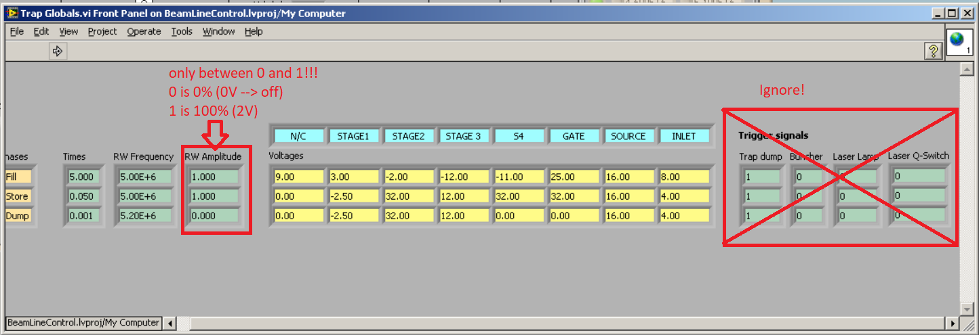Click the GATE channel label
This screenshot has height=335, width=979.
point(573,136)
